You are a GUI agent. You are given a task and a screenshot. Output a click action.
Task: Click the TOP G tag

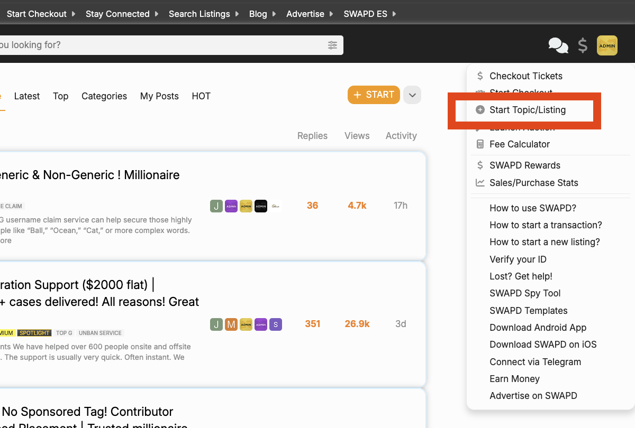tap(64, 333)
